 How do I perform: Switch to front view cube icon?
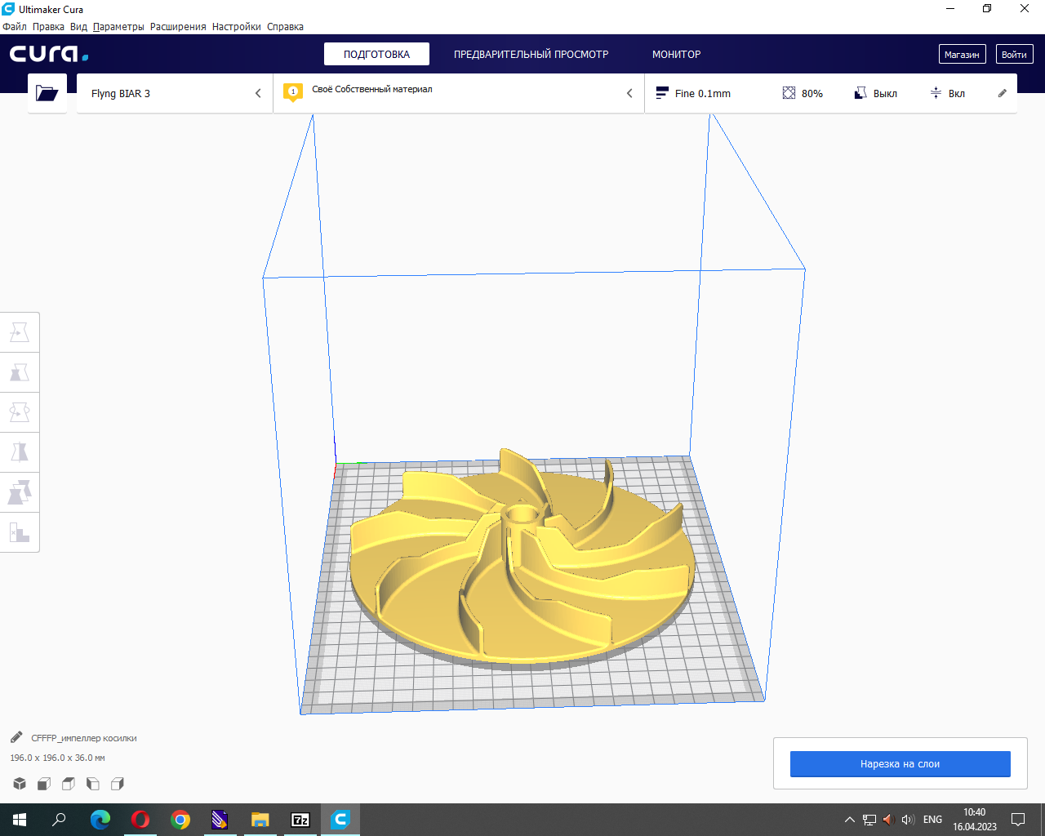[x=44, y=784]
